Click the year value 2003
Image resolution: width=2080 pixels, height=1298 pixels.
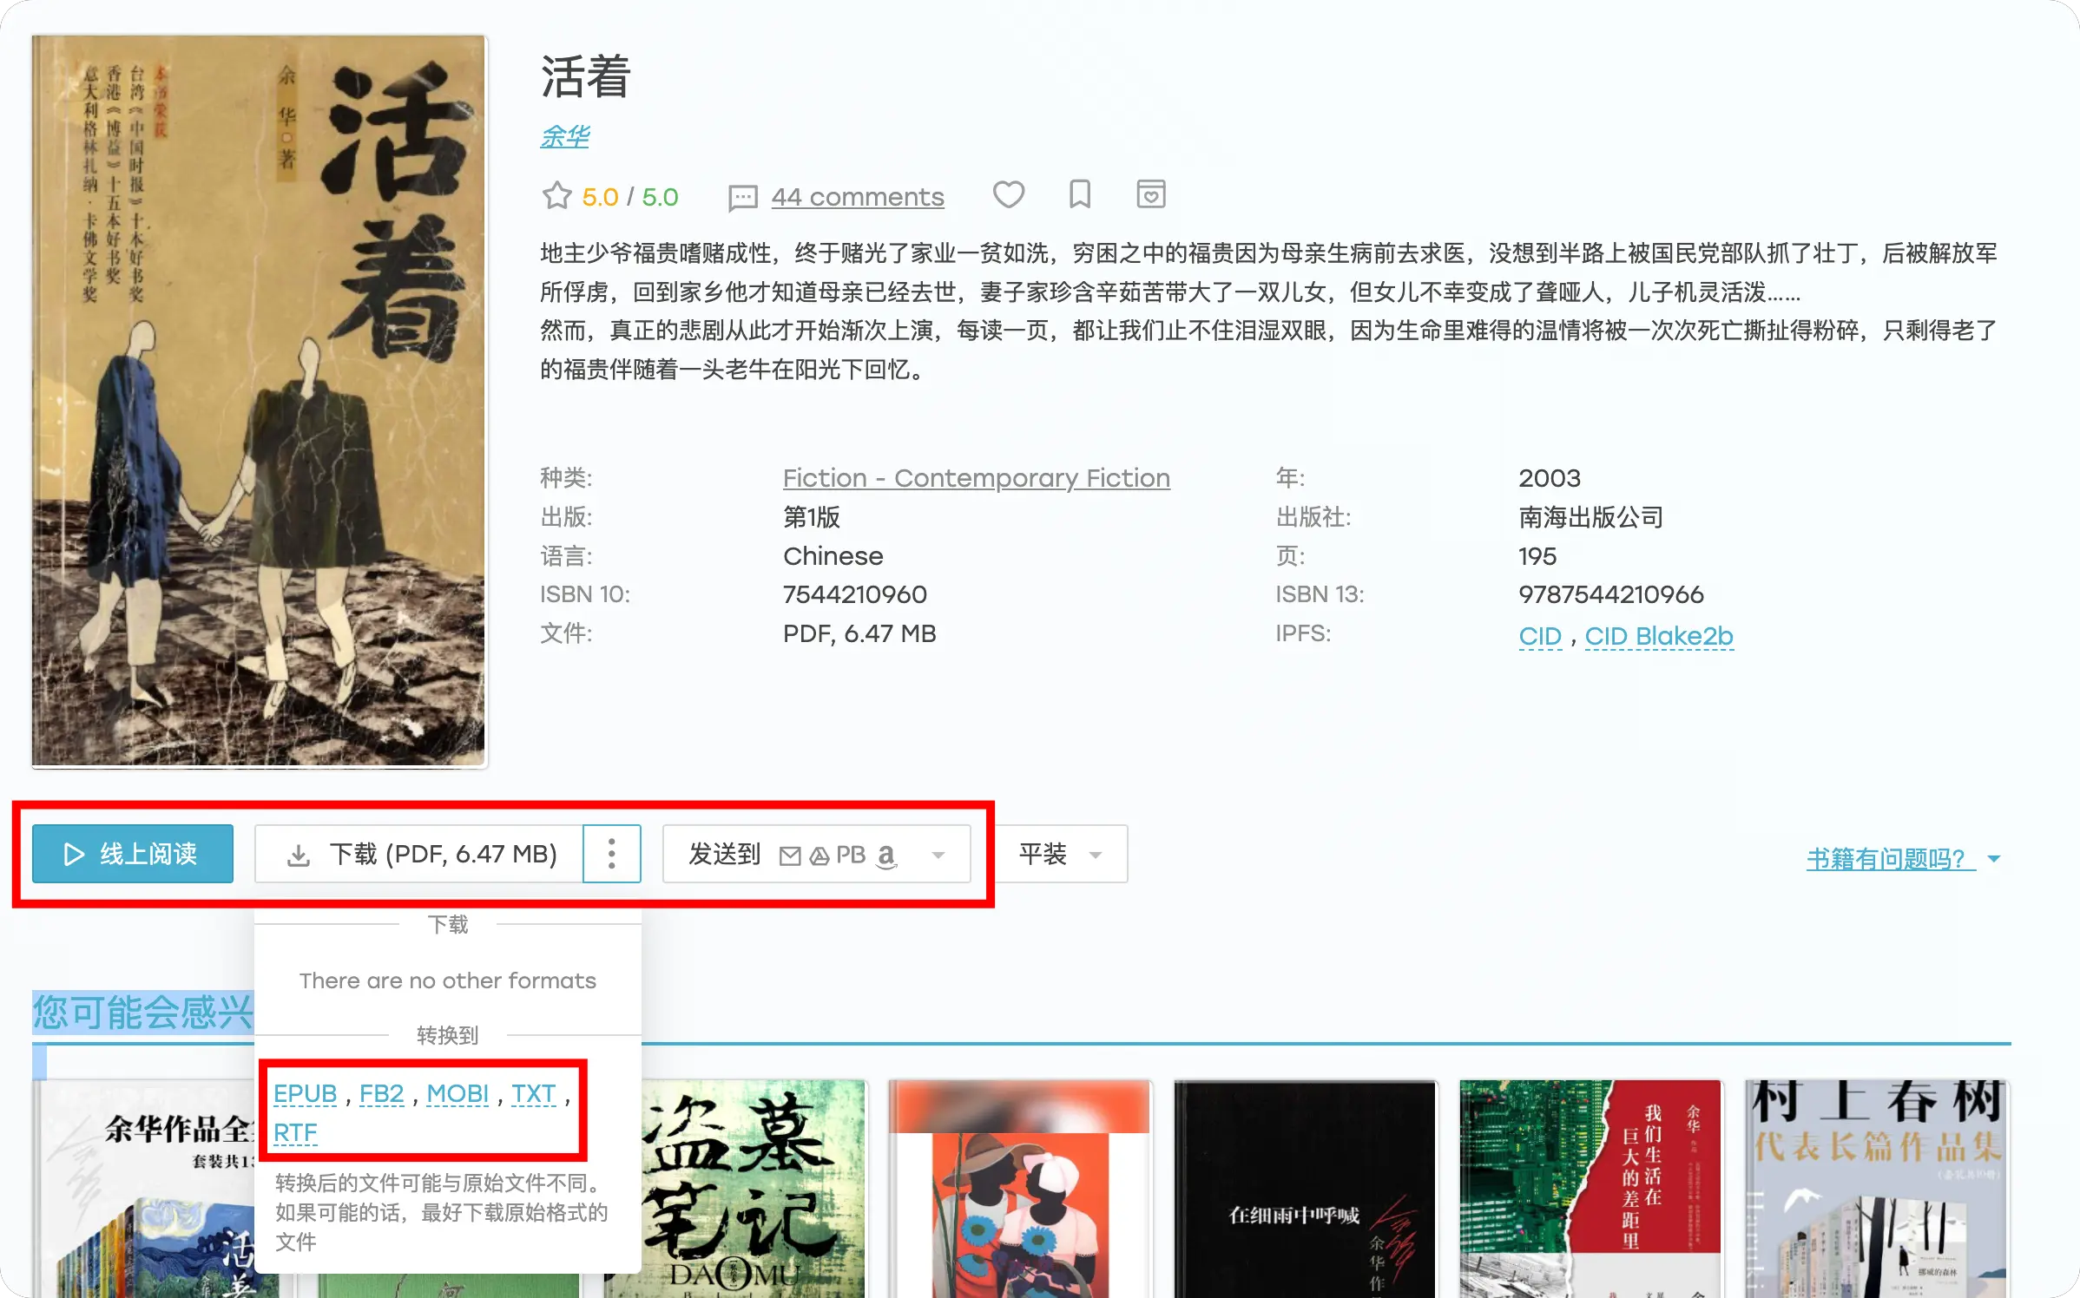point(1549,478)
